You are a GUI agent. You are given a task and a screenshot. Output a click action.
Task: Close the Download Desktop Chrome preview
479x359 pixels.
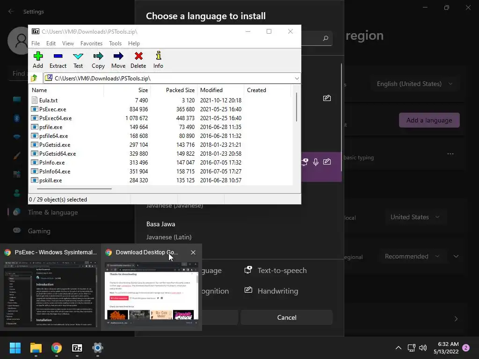coord(193,252)
